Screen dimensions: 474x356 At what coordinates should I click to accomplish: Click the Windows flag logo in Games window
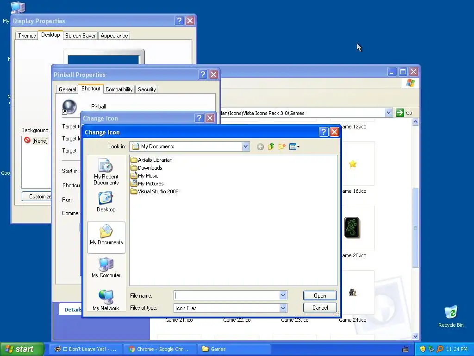(x=410, y=83)
